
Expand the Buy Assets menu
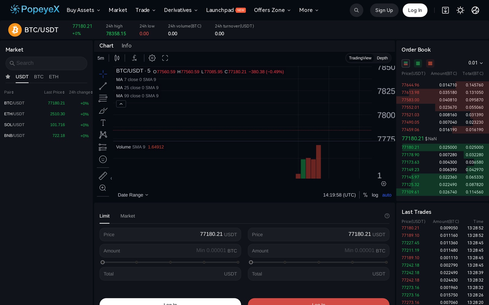[83, 10]
